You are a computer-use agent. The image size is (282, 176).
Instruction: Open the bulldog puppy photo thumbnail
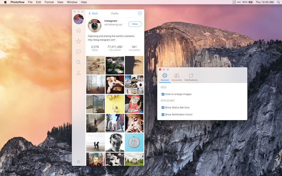click(115, 84)
